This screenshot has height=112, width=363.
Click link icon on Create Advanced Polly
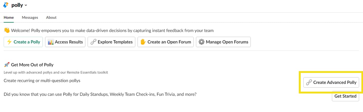(x=309, y=82)
